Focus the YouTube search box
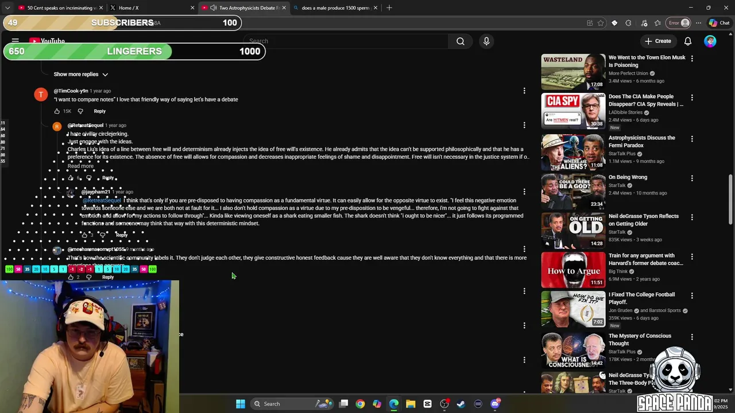Image resolution: width=735 pixels, height=413 pixels. (x=348, y=41)
